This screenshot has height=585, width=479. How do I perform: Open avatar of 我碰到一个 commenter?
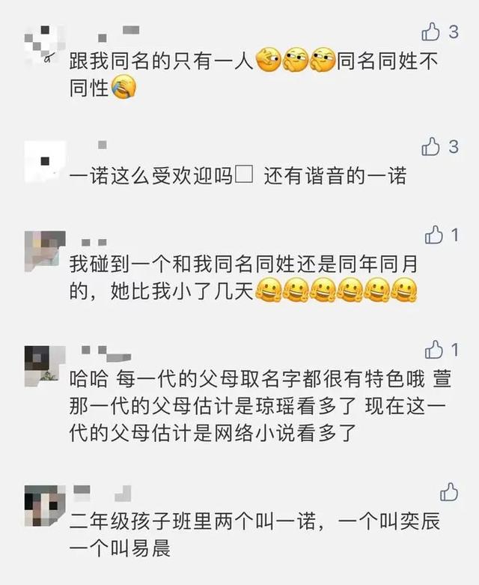(x=45, y=252)
